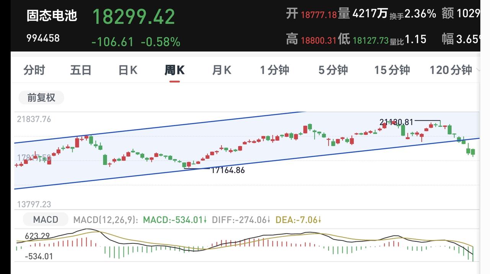490x274 pixels.
Task: Click the DIFF value -274.06
Action: pos(241,220)
